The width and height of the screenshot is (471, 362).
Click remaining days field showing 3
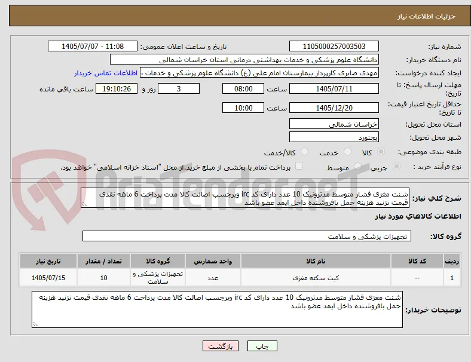pos(179,88)
